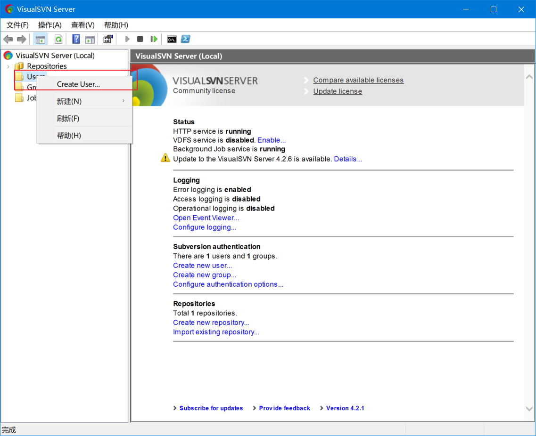Click the Stop service square icon
Image resolution: width=536 pixels, height=436 pixels.
coord(140,39)
